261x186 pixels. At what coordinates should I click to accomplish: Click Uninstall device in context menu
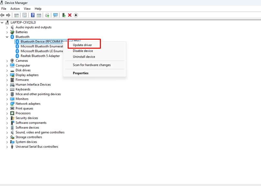click(x=84, y=57)
